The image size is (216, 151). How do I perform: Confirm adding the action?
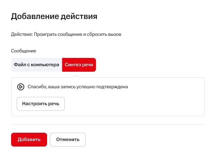coord(29,140)
